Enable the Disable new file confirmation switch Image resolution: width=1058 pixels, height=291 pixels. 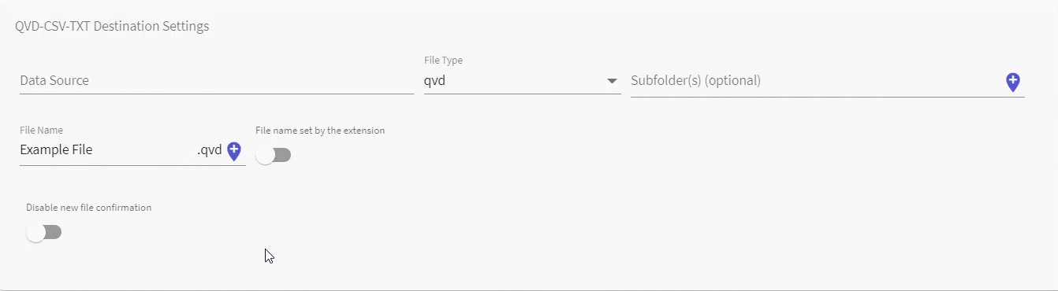[43, 233]
